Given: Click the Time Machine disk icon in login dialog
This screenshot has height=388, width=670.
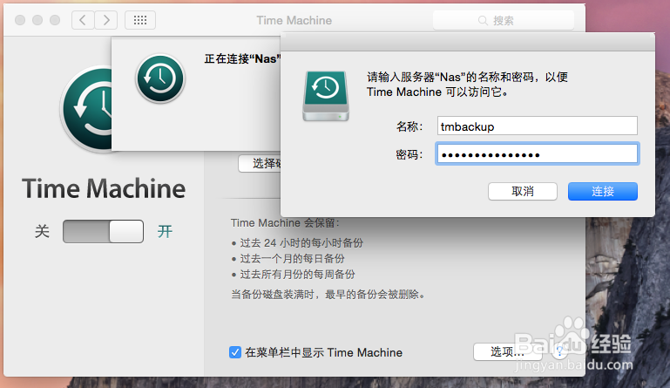Looking at the screenshot, I should (326, 96).
